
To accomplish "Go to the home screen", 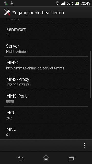I will (x=46, y=158).
